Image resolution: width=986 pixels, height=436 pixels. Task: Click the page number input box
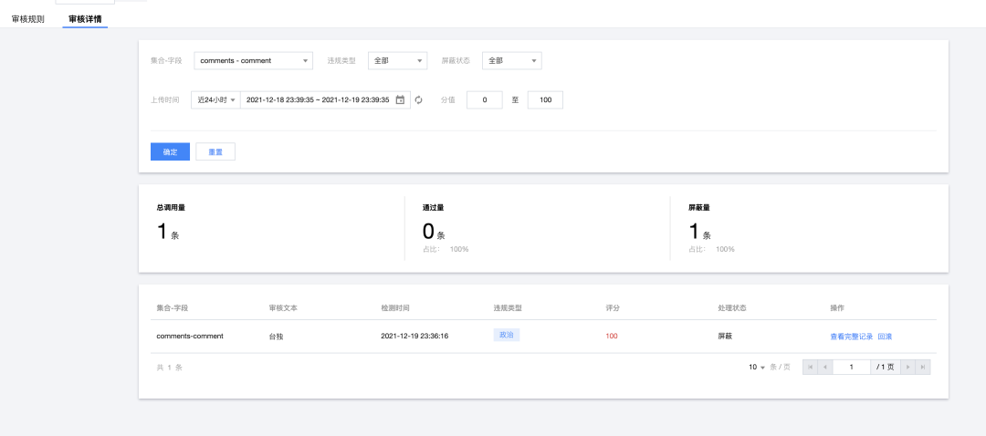point(852,367)
